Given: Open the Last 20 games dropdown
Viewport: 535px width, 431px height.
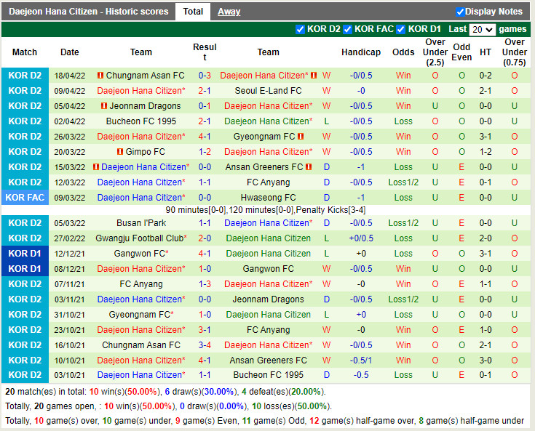Looking at the screenshot, I should 482,30.
